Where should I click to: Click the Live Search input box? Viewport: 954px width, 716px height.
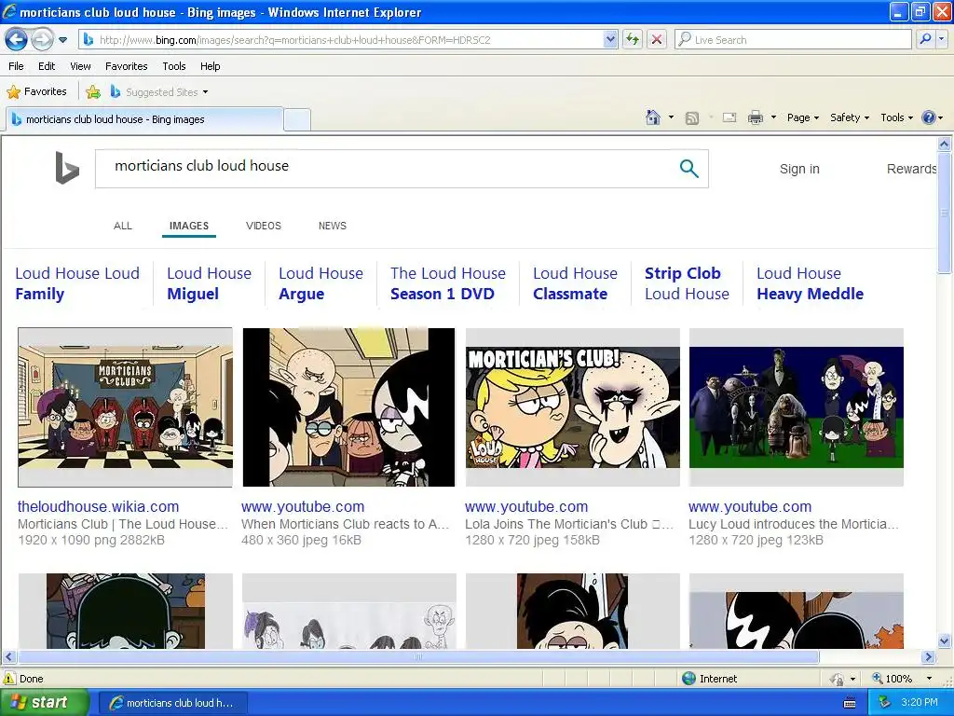pyautogui.click(x=794, y=40)
